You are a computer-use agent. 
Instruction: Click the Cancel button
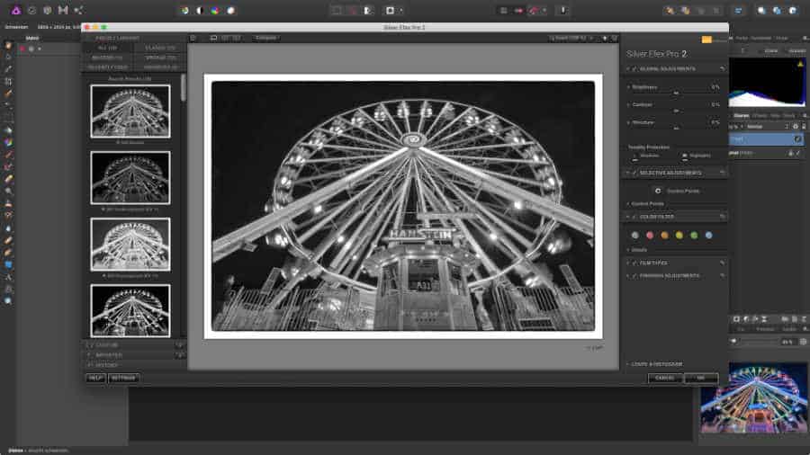pos(665,379)
